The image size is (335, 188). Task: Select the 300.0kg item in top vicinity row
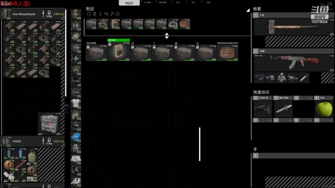pyautogui.click(x=103, y=24)
